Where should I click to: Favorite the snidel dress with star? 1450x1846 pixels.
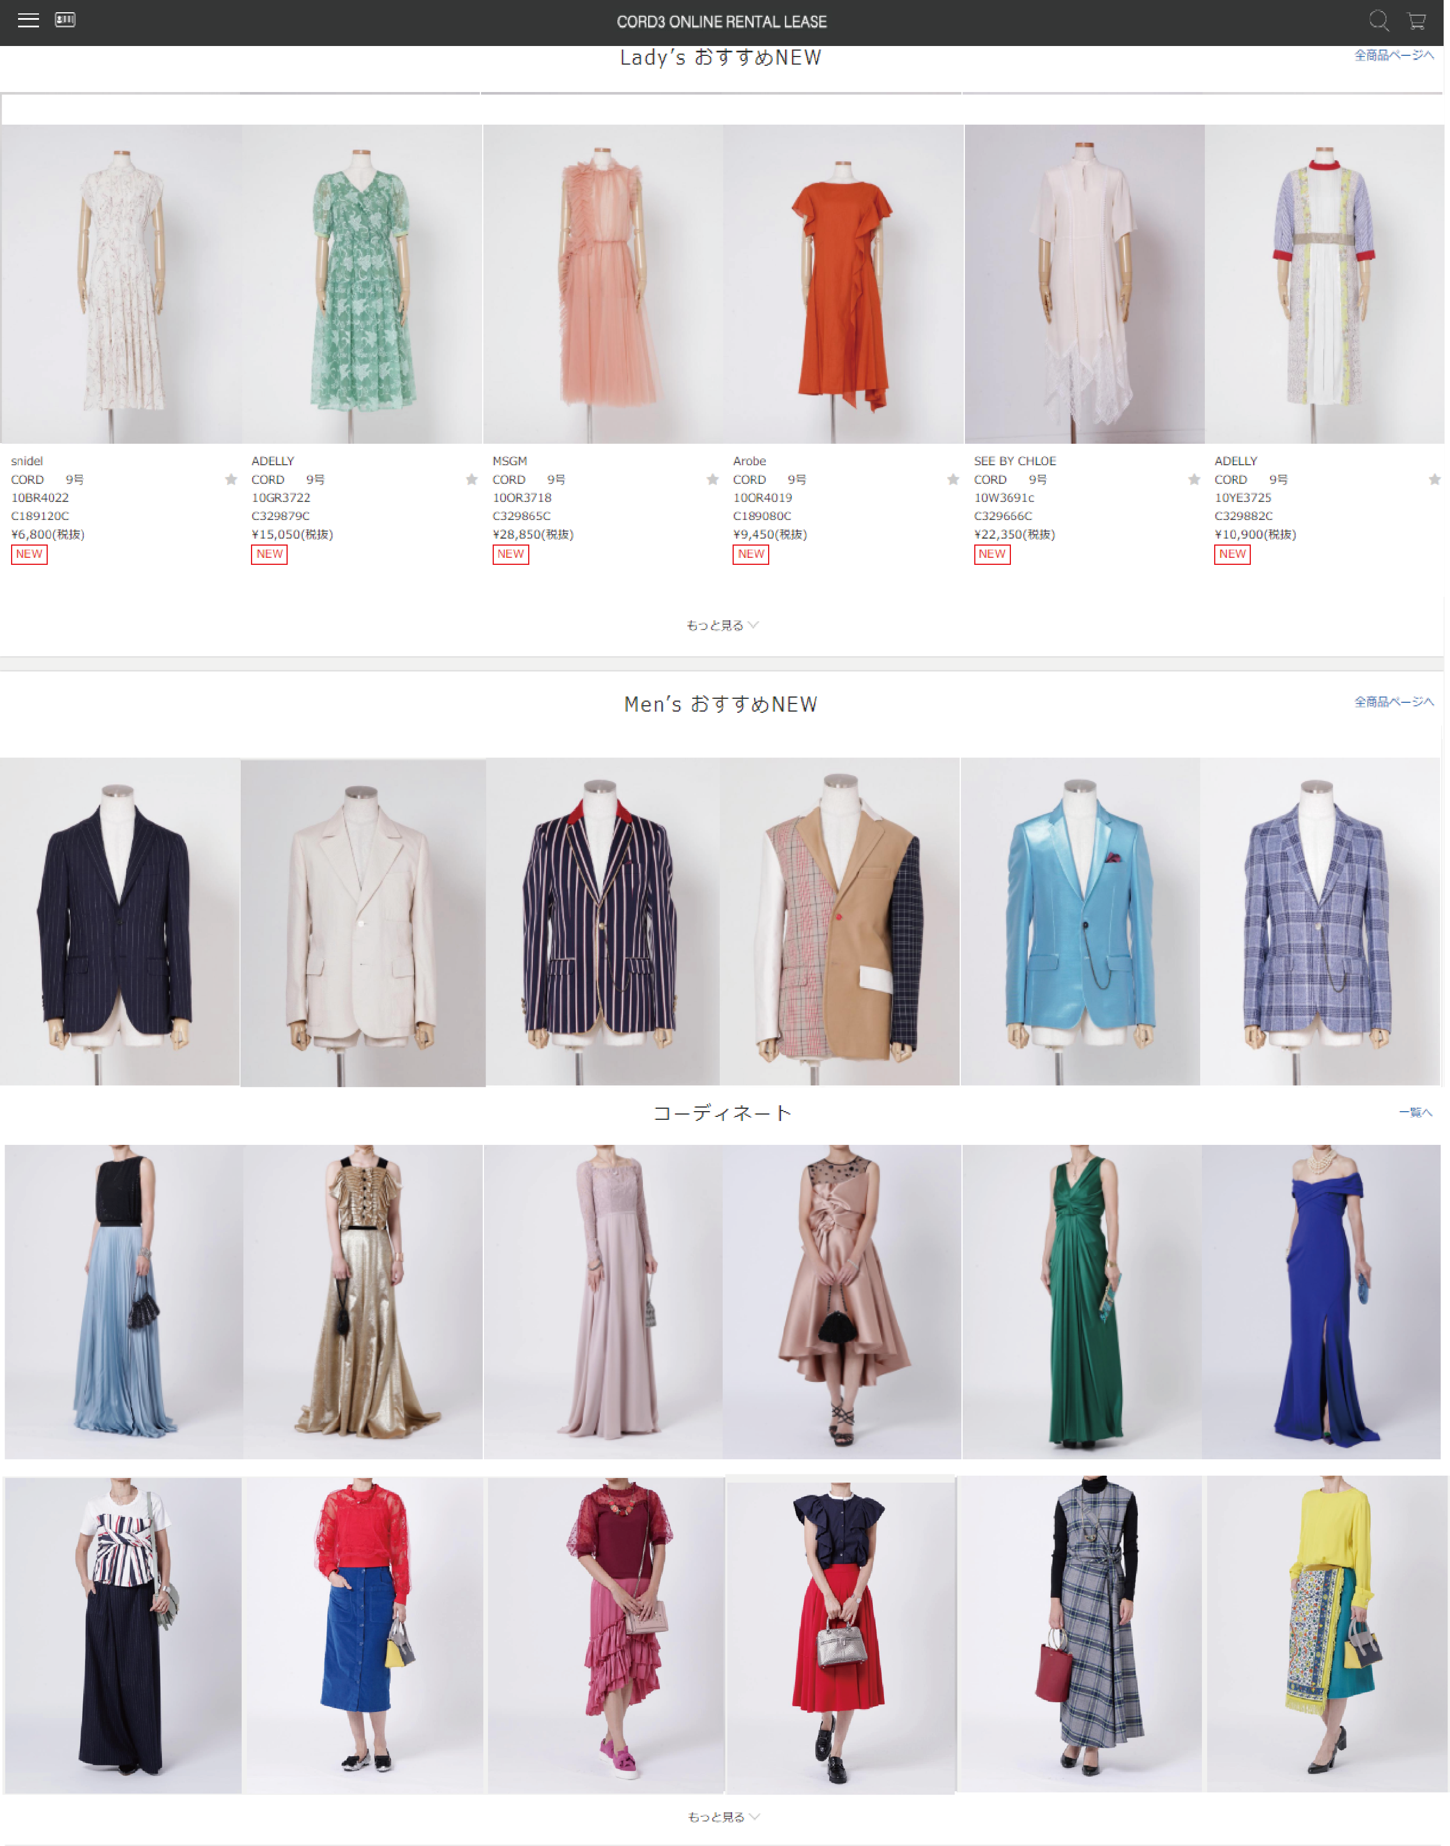click(x=231, y=479)
